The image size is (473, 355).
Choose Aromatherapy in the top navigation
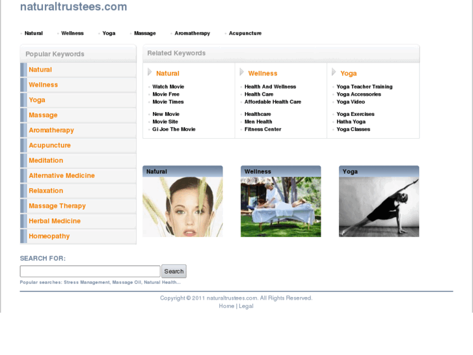pos(192,33)
